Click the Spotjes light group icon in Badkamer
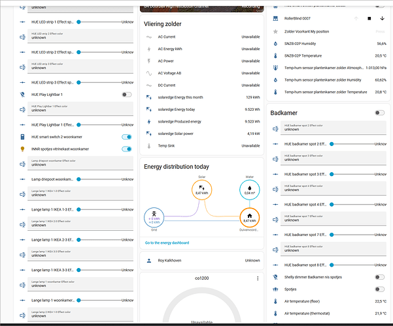 click(275, 289)
